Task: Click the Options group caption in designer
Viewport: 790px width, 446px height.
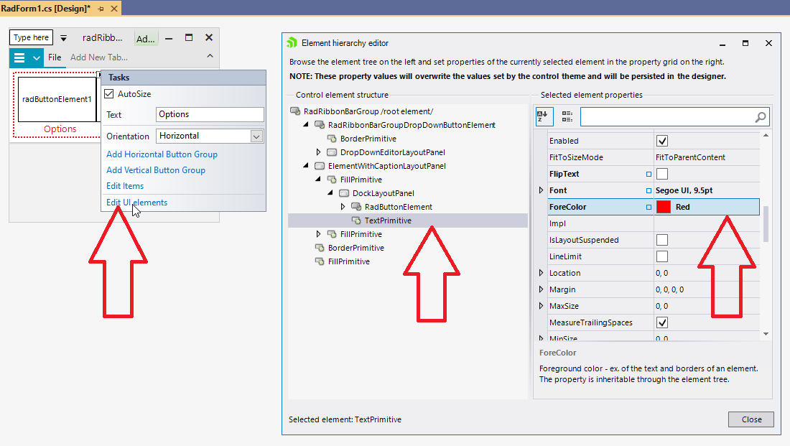Action: tap(60, 129)
